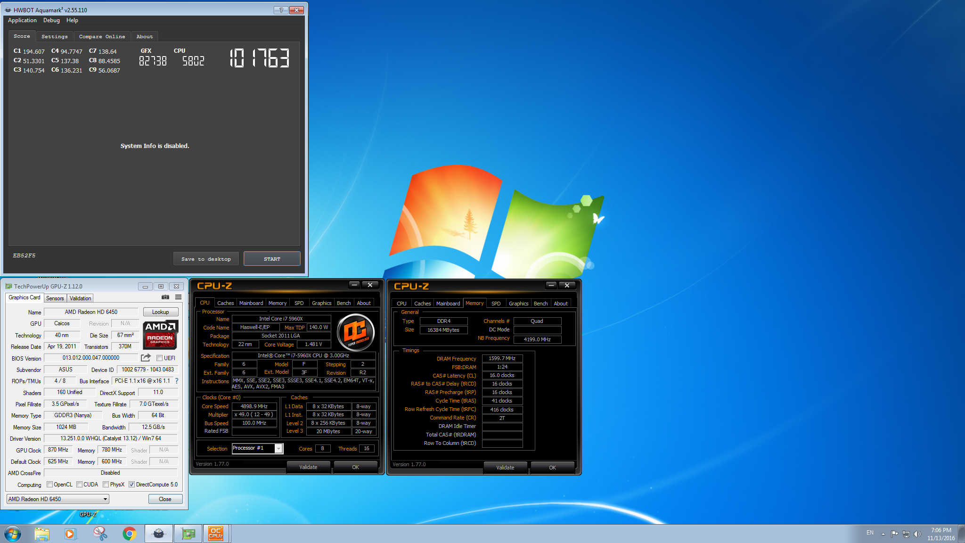Expand the AMD Radeon HD 6450 card dropdown
Screen dimensions: 965x543
click(x=105, y=499)
